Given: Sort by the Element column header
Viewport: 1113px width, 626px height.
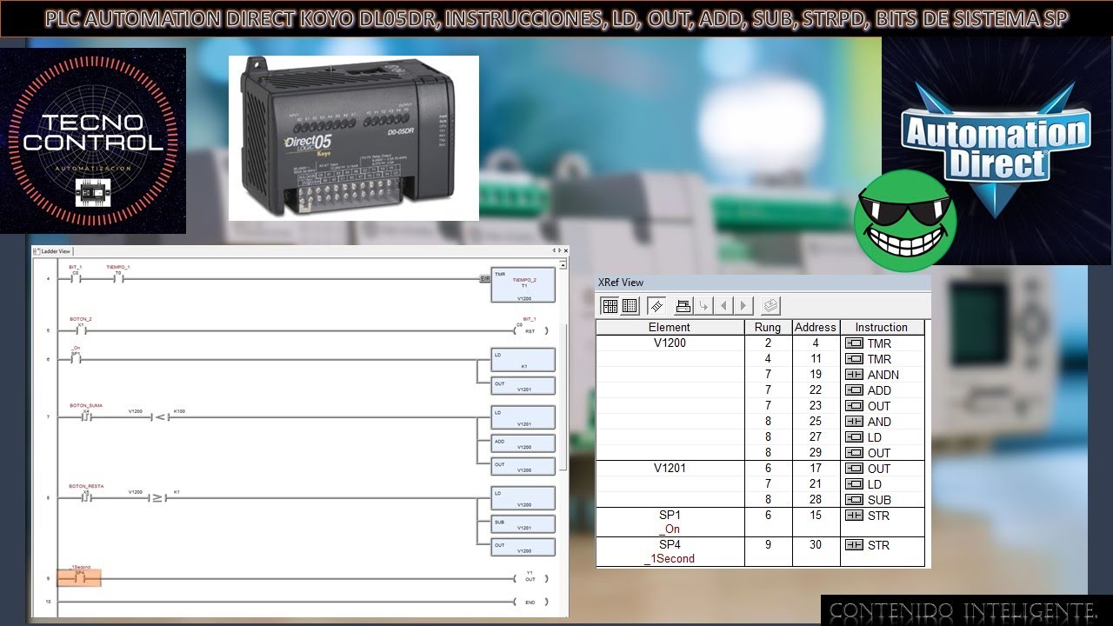Looking at the screenshot, I should 670,327.
